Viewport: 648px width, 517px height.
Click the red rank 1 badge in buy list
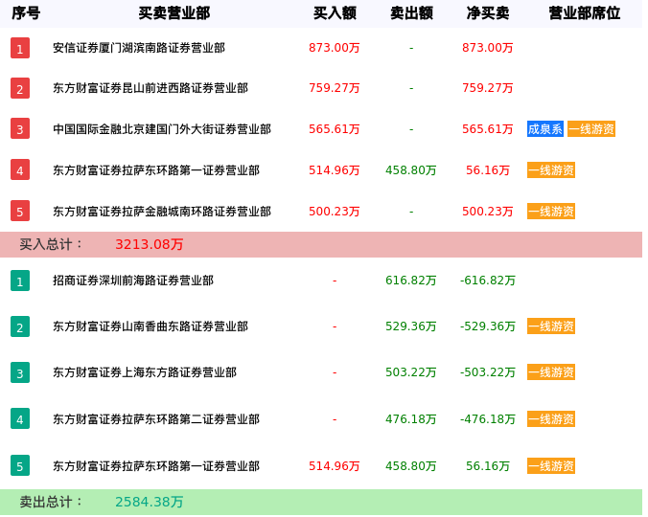click(x=20, y=48)
